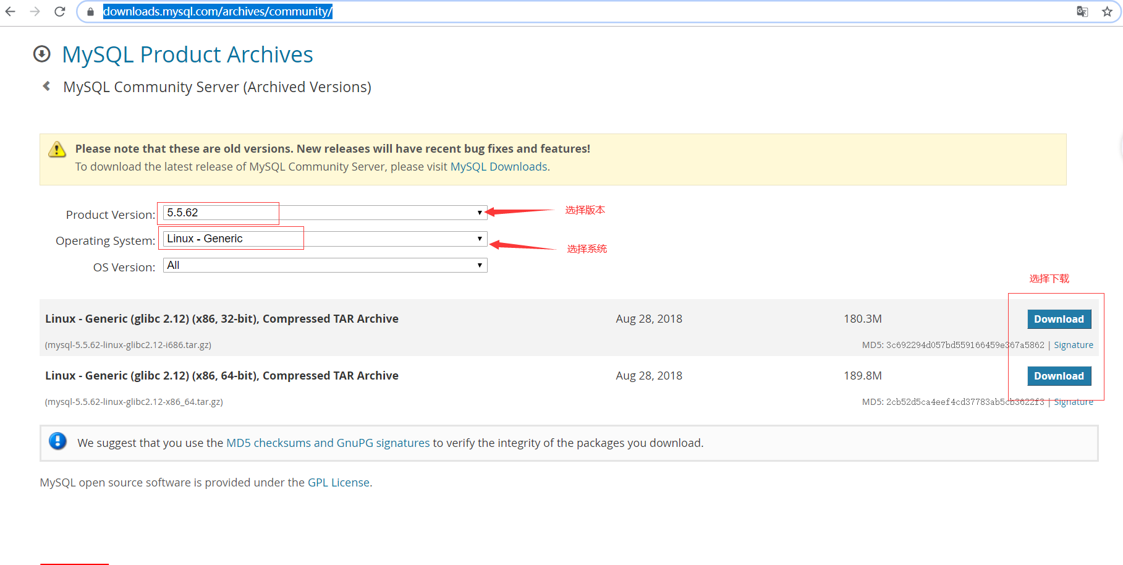Viewport: 1123px width, 565px height.
Task: Select the mysql-5.5.62-linux-glibc2.12-i686.tar.gz filename
Action: click(x=128, y=345)
